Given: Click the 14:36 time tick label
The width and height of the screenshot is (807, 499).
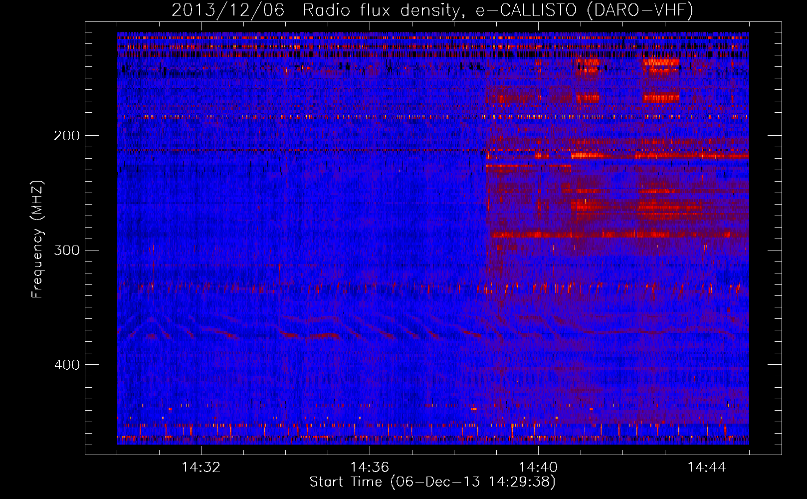Looking at the screenshot, I should (370, 468).
